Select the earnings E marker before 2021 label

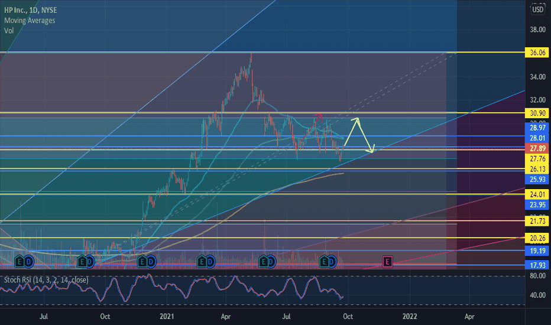click(x=142, y=261)
